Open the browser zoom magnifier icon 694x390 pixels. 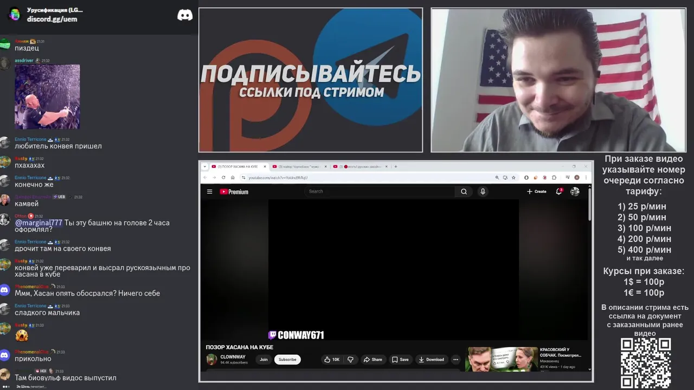pyautogui.click(x=497, y=177)
